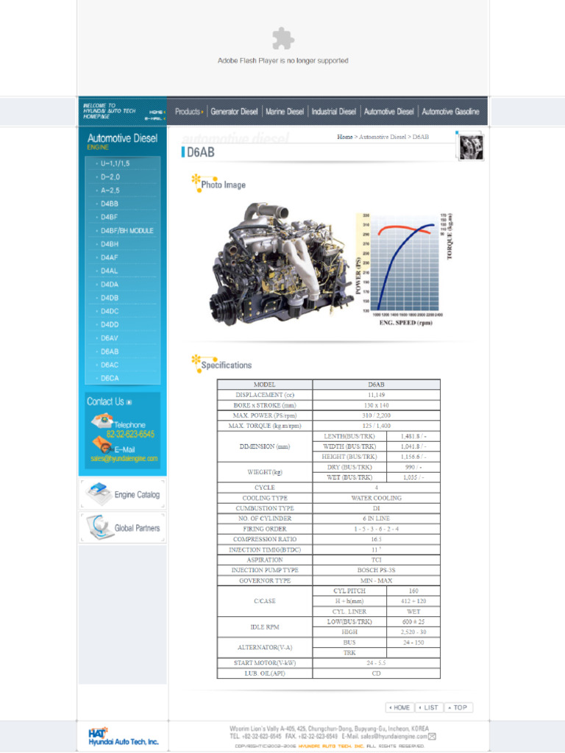Select D4BB in the engine list

click(x=109, y=204)
